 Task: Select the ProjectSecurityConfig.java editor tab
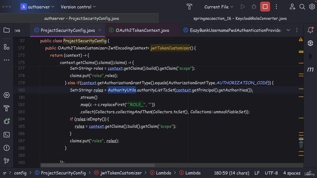67,30
